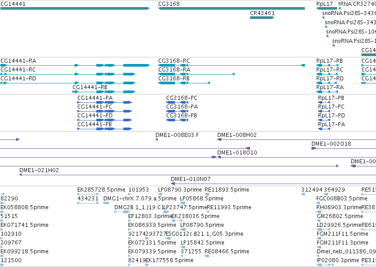Click transcript CG14441-RD label

pyautogui.click(x=18, y=79)
